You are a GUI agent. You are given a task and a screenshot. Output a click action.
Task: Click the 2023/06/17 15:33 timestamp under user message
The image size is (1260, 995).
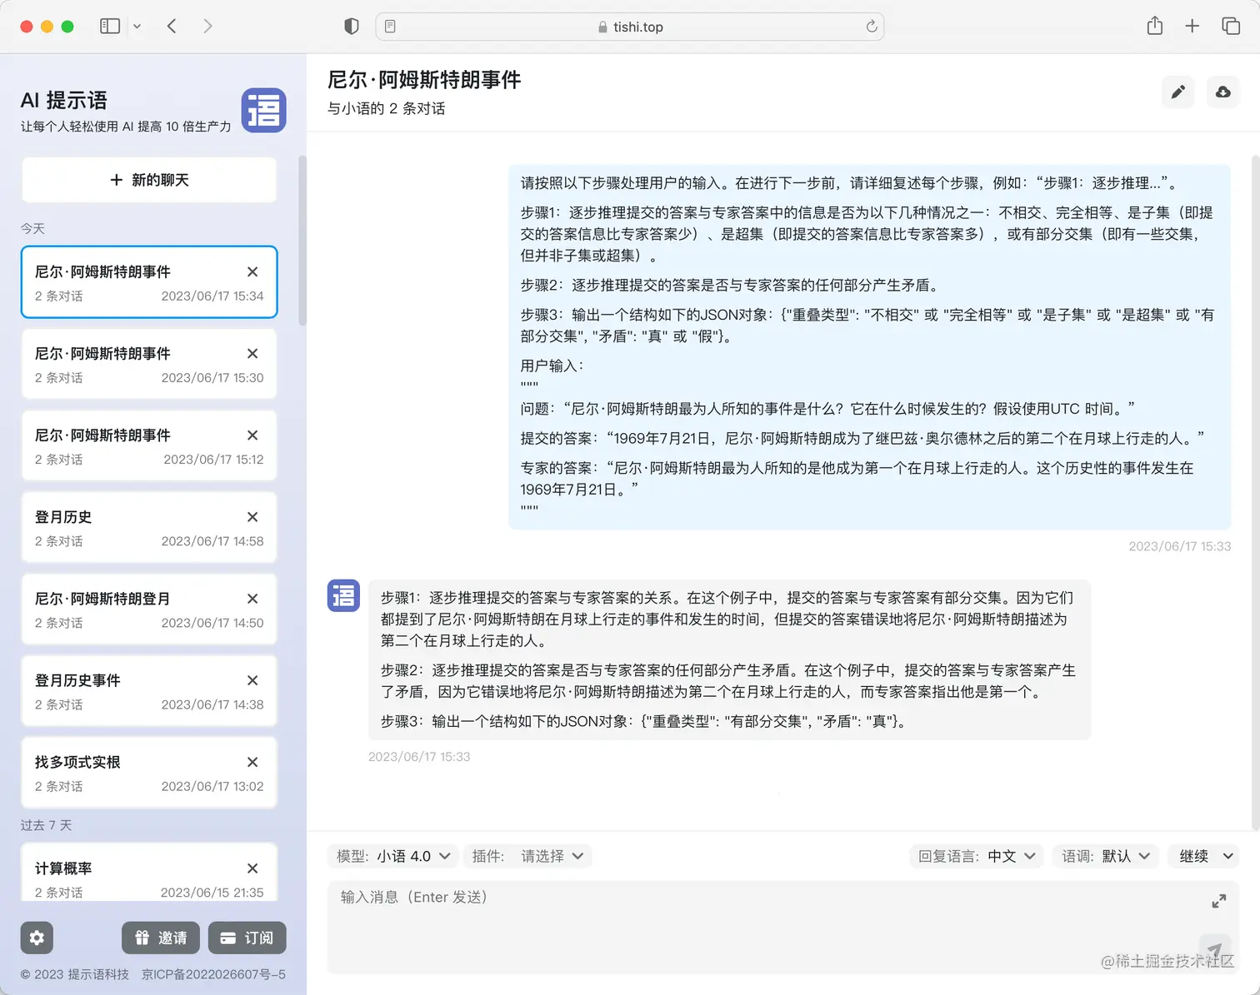pos(1179,546)
